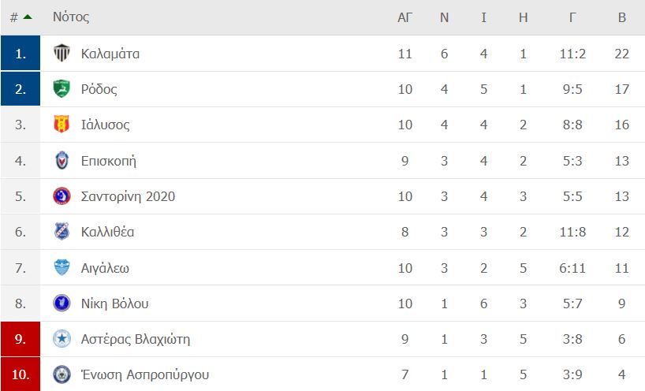Toggle the rank sort arrow next to #
Image resolution: width=645 pixels, height=391 pixels.
coord(28,17)
